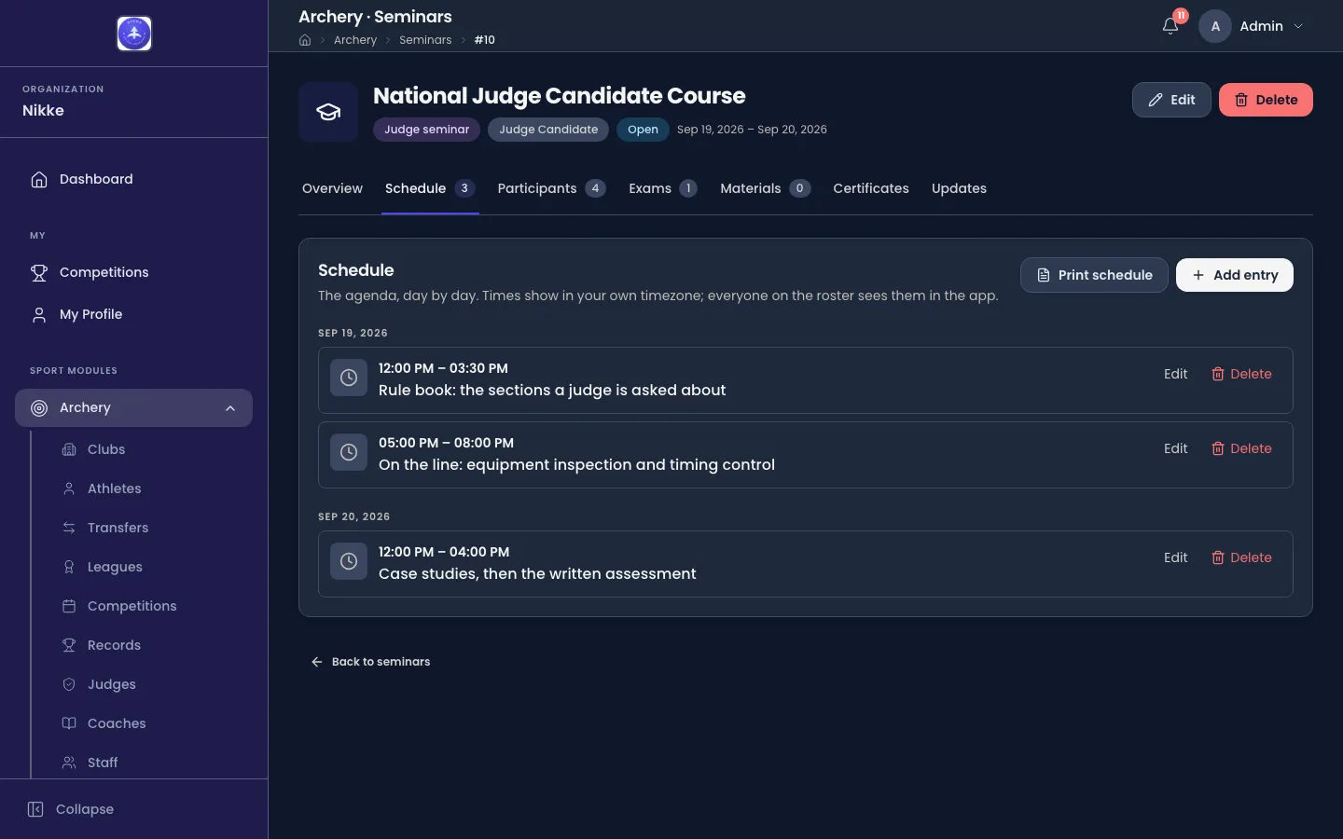Viewport: 1343px width, 839px height.
Task: Edit the Case studies entry
Action: 1175,557
